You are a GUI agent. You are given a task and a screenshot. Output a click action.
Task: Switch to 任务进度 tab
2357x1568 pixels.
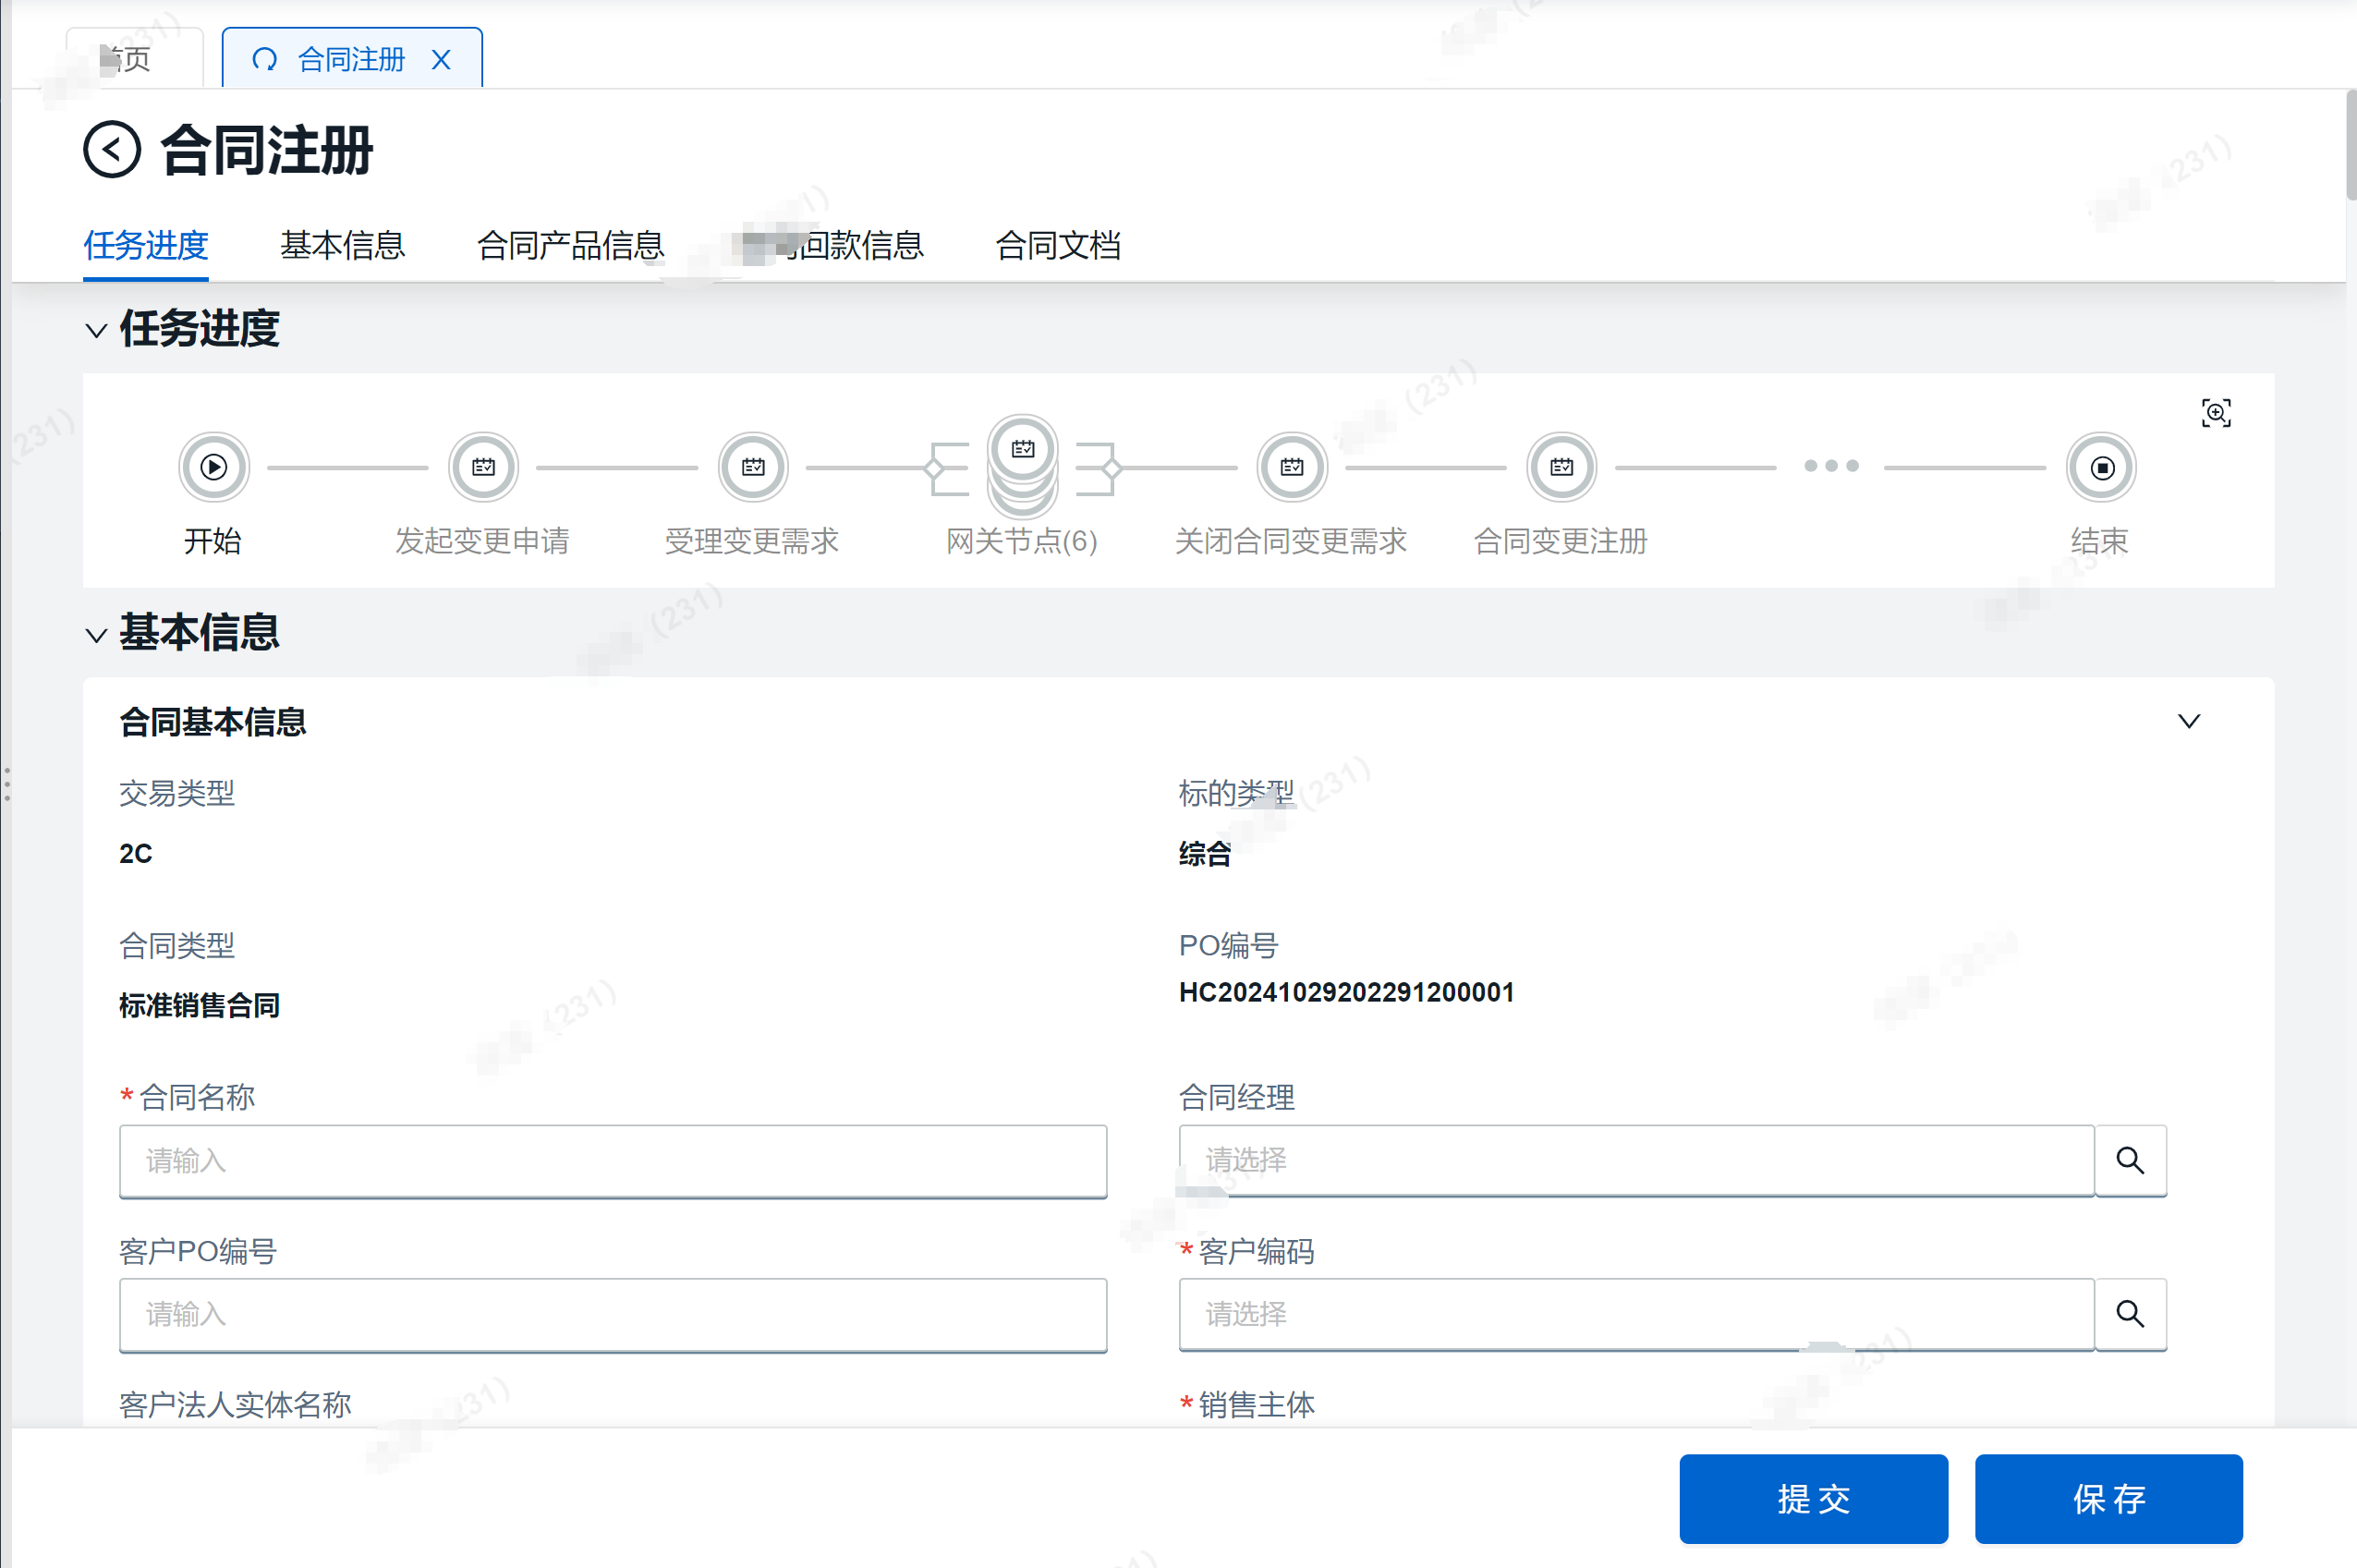[146, 245]
